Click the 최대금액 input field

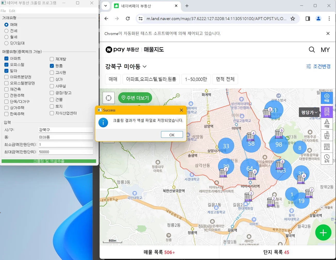(x=66, y=152)
